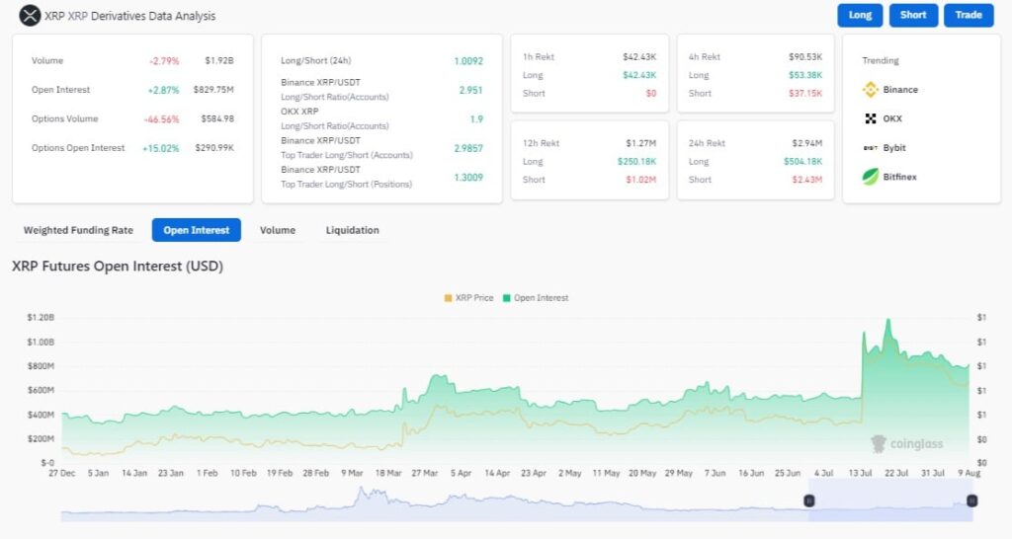Click the Binance exchange icon

[871, 90]
